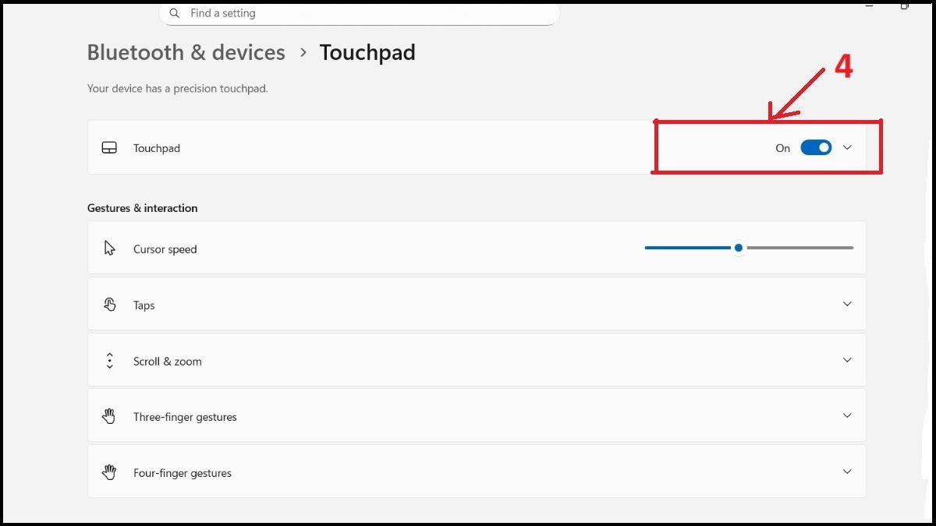Open the Three-finger gestures section
This screenshot has height=526, width=936.
[x=847, y=415]
